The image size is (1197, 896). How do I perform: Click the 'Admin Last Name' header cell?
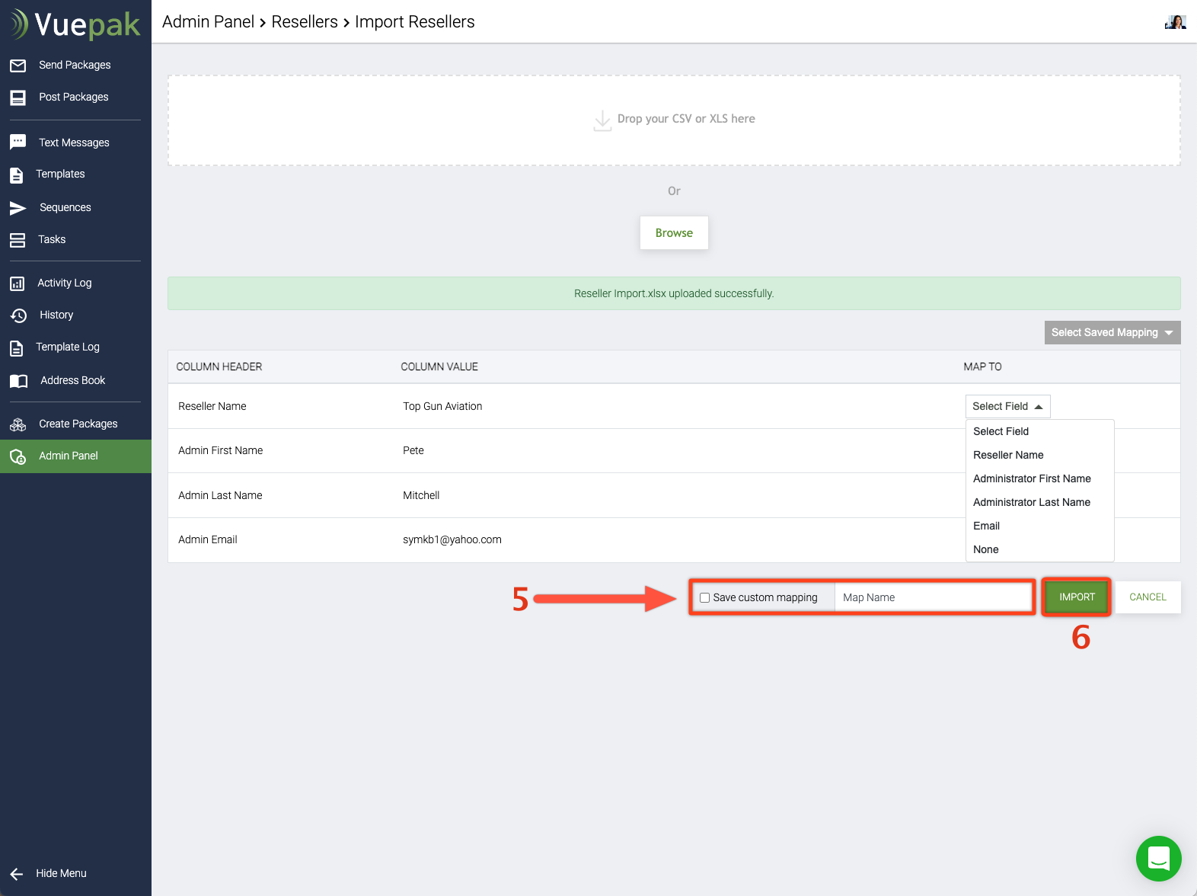coord(220,495)
